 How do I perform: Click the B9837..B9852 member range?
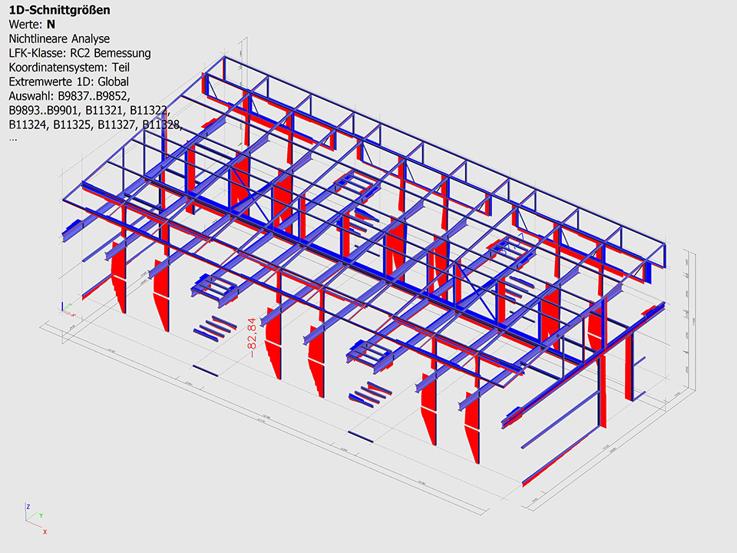click(x=93, y=96)
